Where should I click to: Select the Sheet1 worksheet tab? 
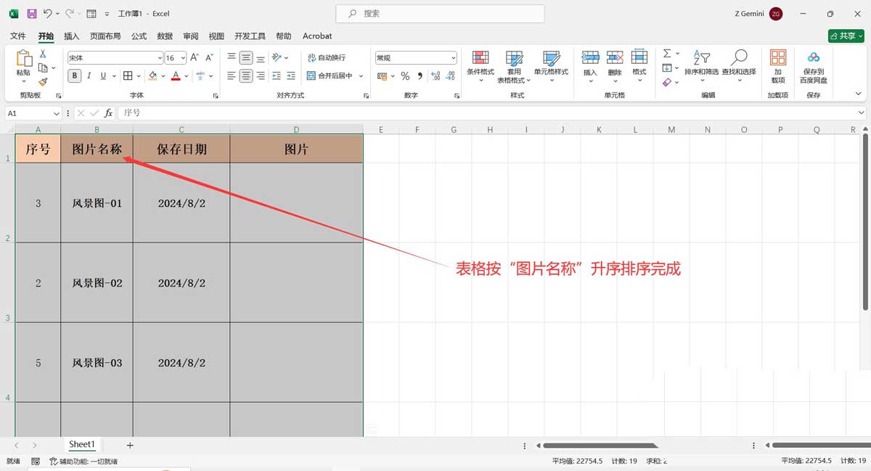coord(81,445)
